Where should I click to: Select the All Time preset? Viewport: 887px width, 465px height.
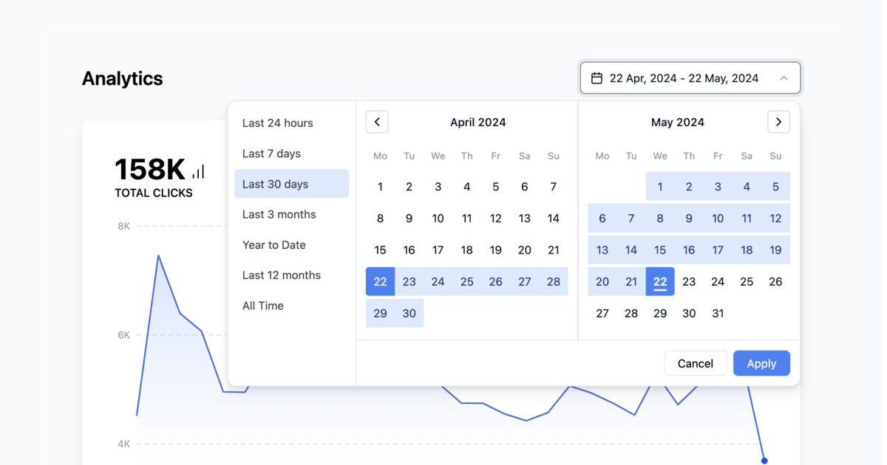tap(291, 305)
